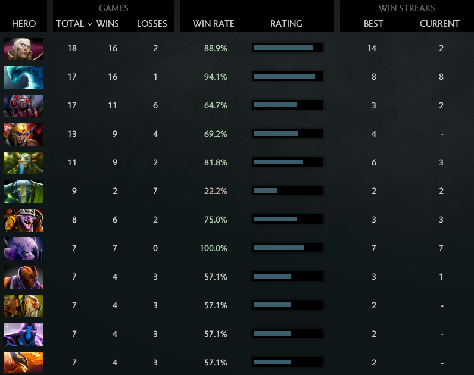This screenshot has width=474, height=375.
Task: Click the Invoker hero portrait
Action: [23, 48]
